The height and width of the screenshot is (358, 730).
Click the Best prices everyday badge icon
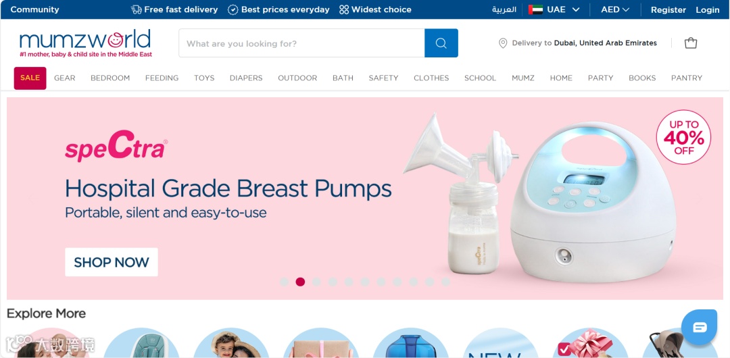click(x=233, y=9)
